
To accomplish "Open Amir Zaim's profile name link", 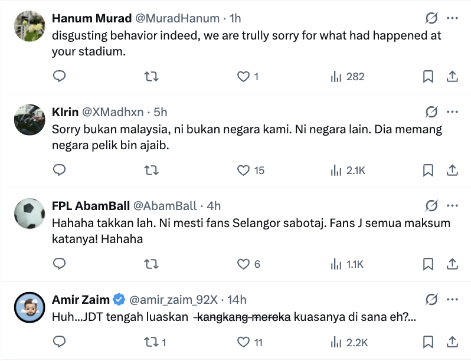I will coord(81,300).
